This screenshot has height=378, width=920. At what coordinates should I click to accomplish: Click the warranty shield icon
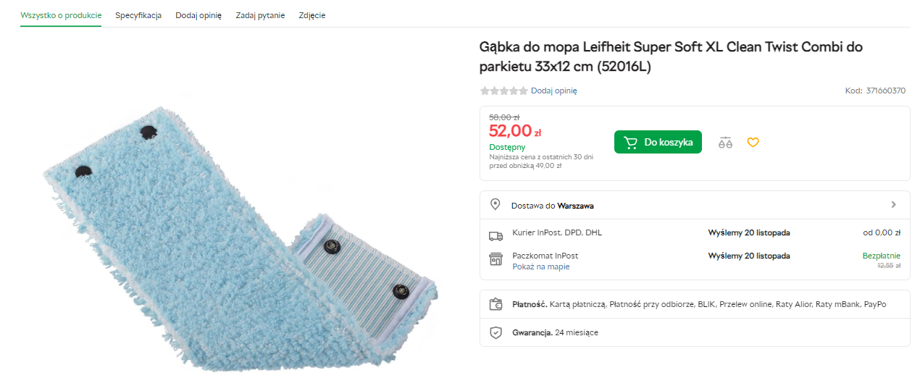tap(495, 332)
